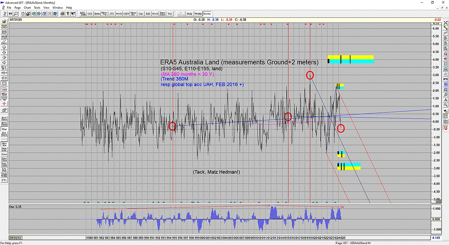The width and height of the screenshot is (449, 245).
Task: Click the OBV indicator button
Action: click(126, 14)
